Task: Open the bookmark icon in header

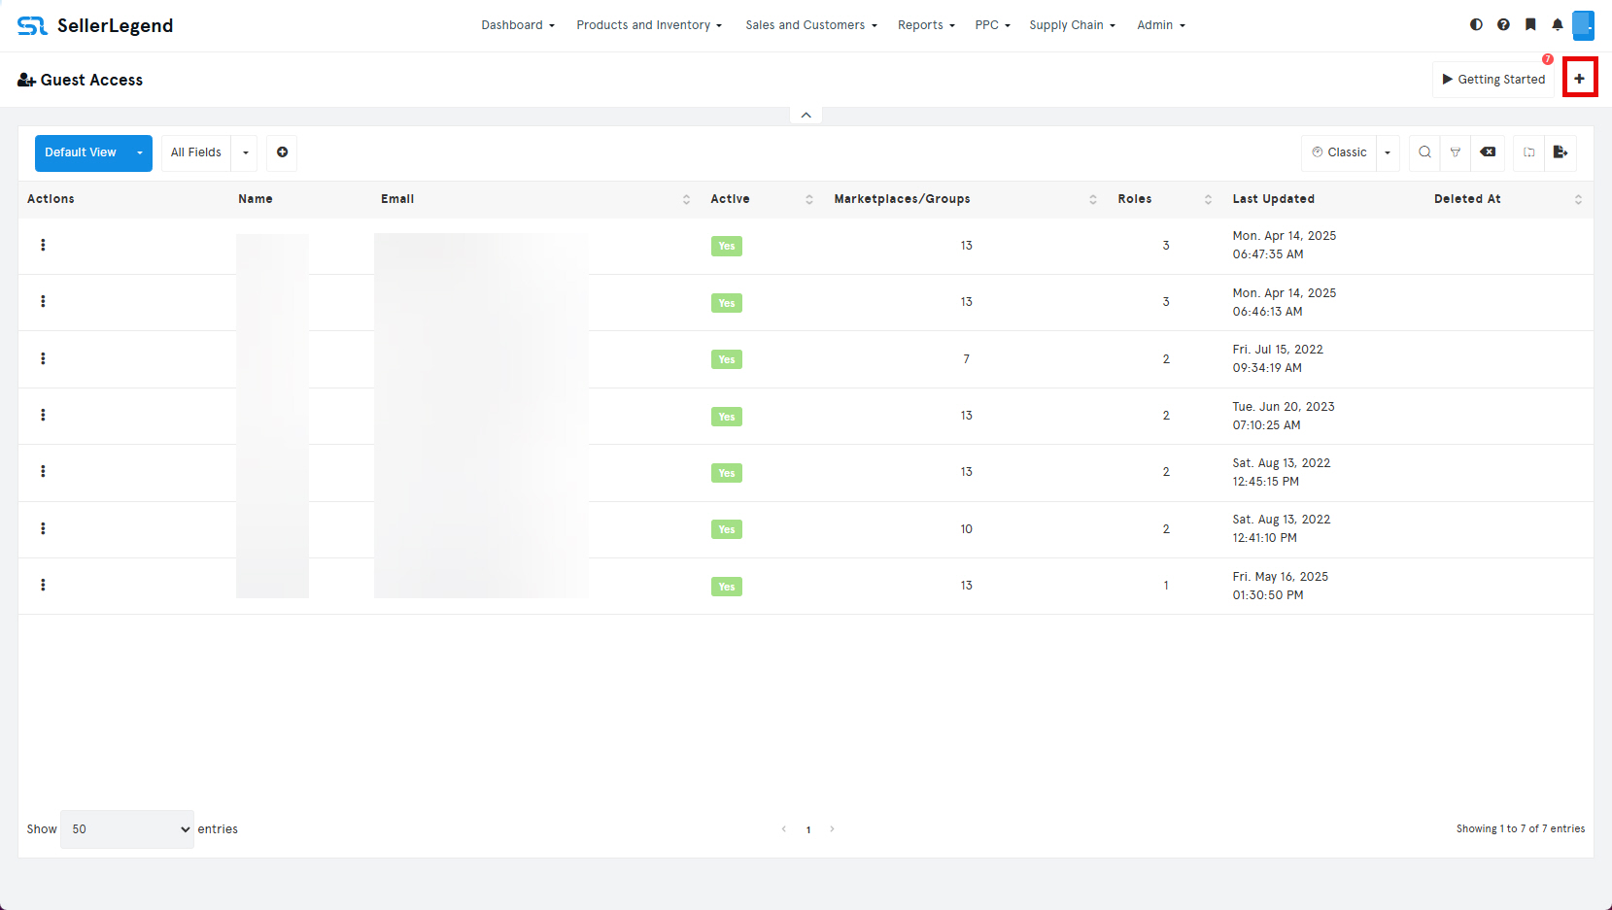Action: pyautogui.click(x=1530, y=25)
